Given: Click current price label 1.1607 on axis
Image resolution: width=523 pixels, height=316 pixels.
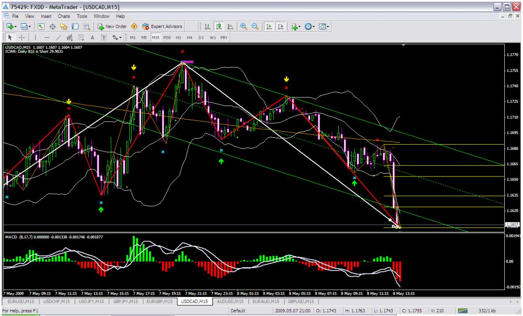Looking at the screenshot, I should (512, 224).
